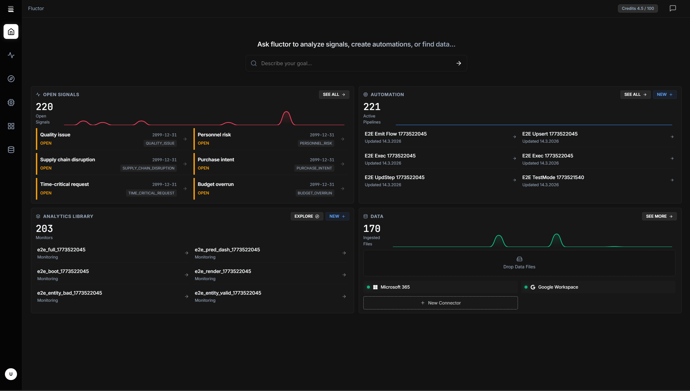Click the arrow on the Supply chain disruption signal

tap(185, 164)
